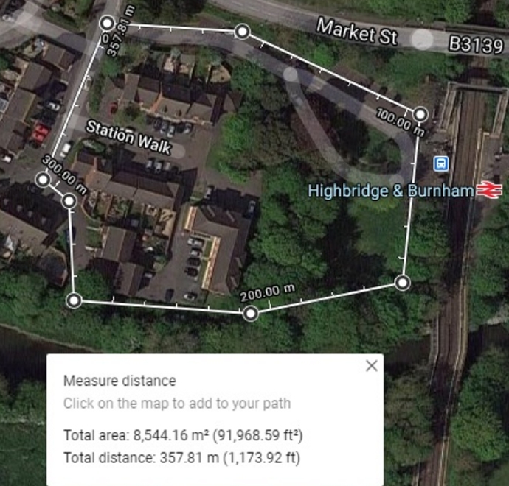This screenshot has width=509, height=486.
Task: Click the measurement node at the southeast corner
Action: tap(403, 283)
